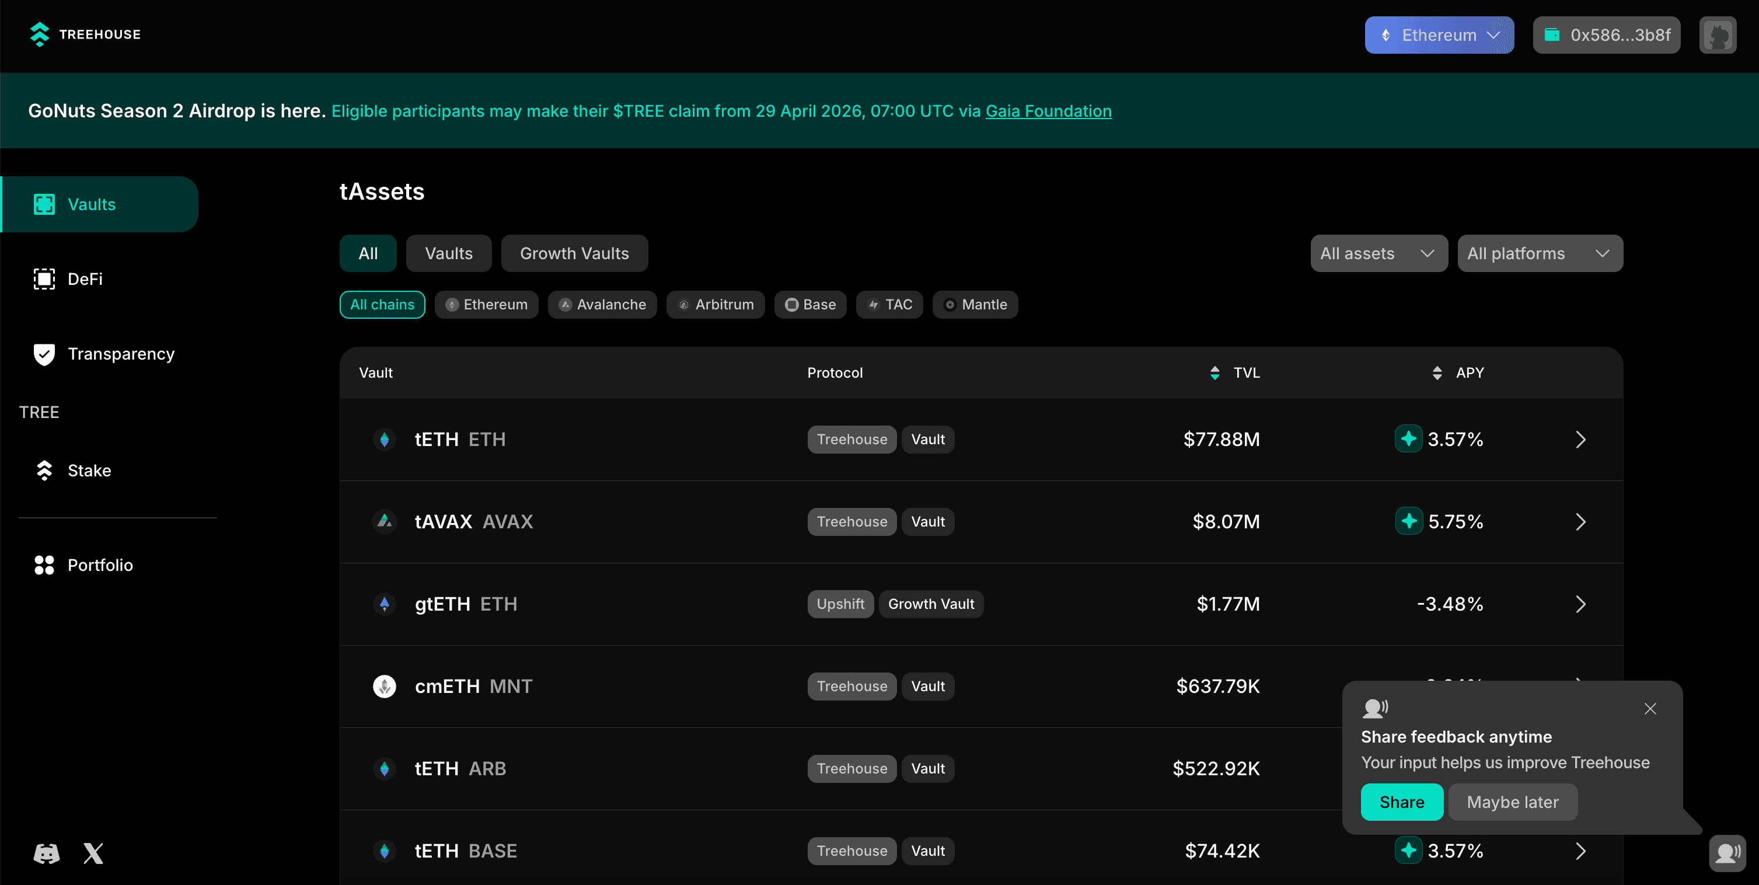Open the Vaults sidebar section
The height and width of the screenshot is (885, 1759).
coord(100,204)
